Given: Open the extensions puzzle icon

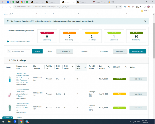Looking at the screenshot, I should point(141,7).
